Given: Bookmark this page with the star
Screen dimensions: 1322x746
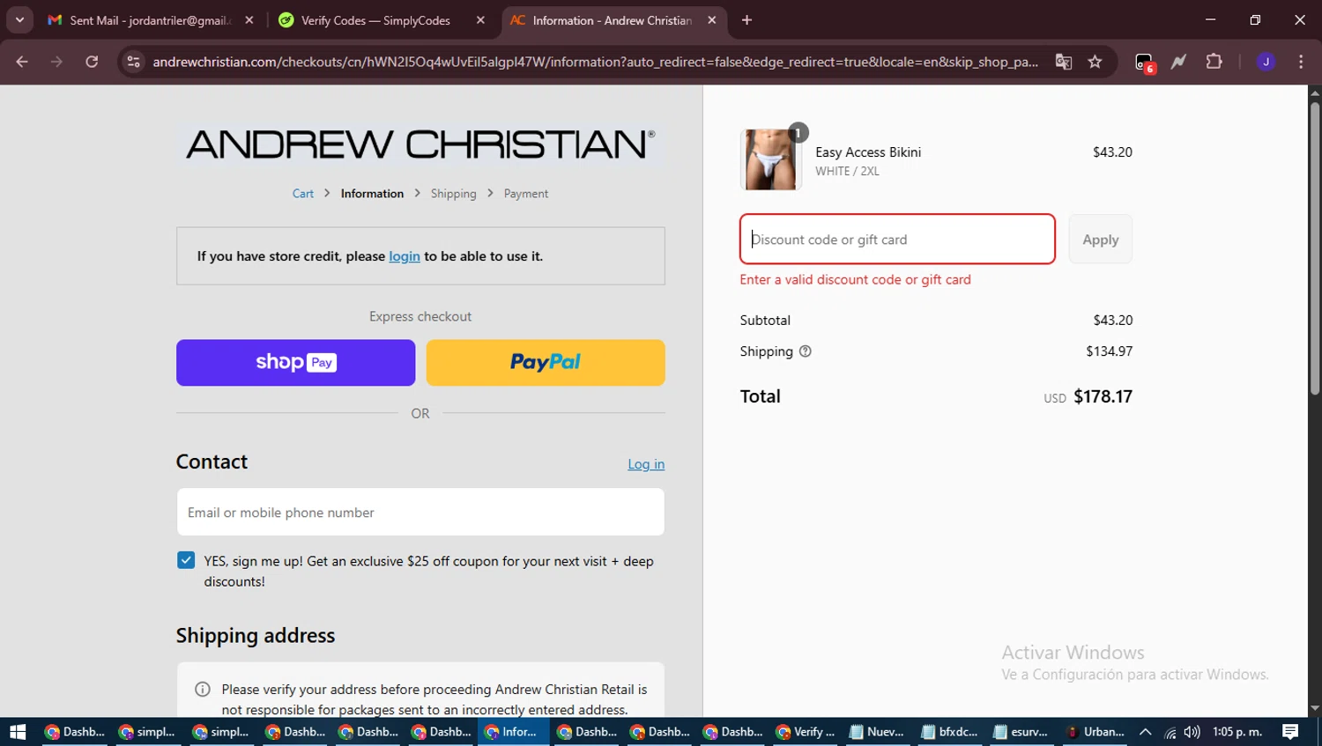Looking at the screenshot, I should (x=1095, y=62).
